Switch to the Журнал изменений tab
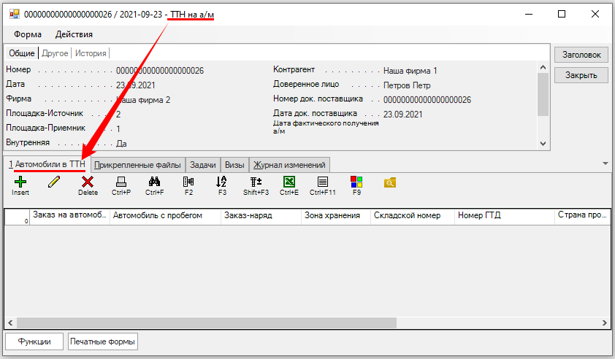615x359 pixels. pos(289,165)
